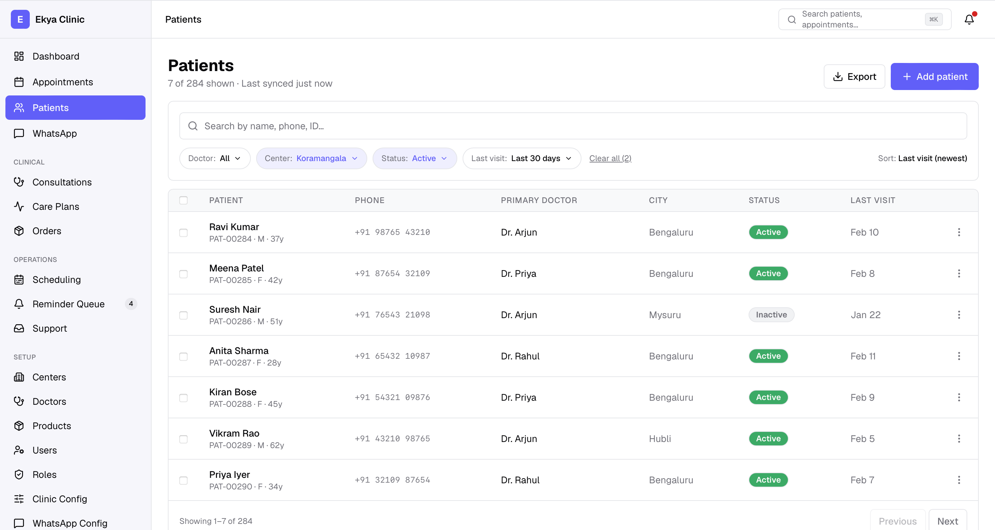
Task: Open the Center Koramangala filter dropdown
Action: pos(311,158)
